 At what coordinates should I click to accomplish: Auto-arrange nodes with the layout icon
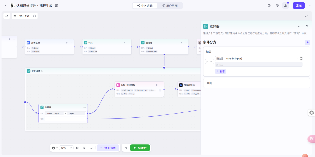pos(84,148)
